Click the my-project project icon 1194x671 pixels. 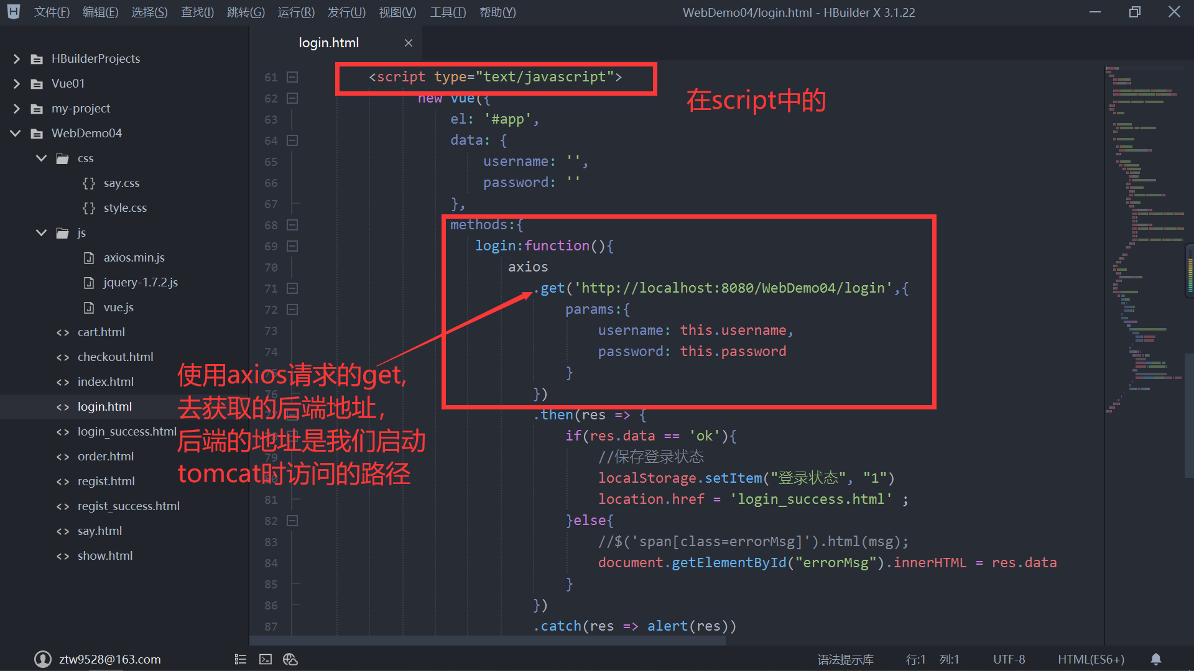tap(37, 109)
